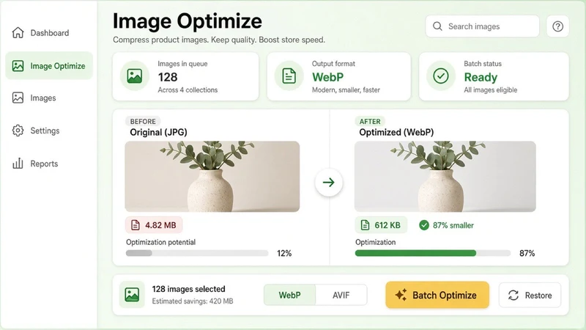Viewport: 586px width, 330px height.
Task: Click the Optimization 87% green progress bar
Action: pos(433,253)
